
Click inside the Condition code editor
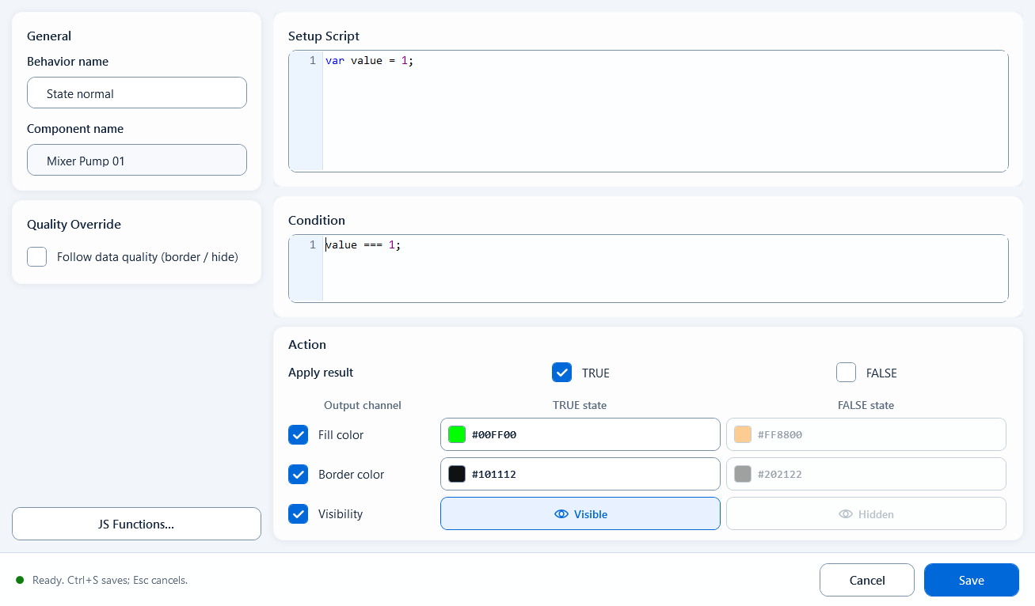click(x=649, y=268)
